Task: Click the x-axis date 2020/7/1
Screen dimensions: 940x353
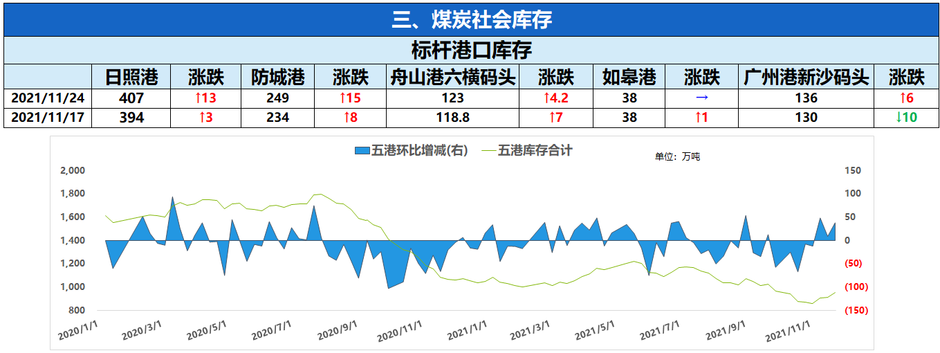Action: [x=271, y=332]
